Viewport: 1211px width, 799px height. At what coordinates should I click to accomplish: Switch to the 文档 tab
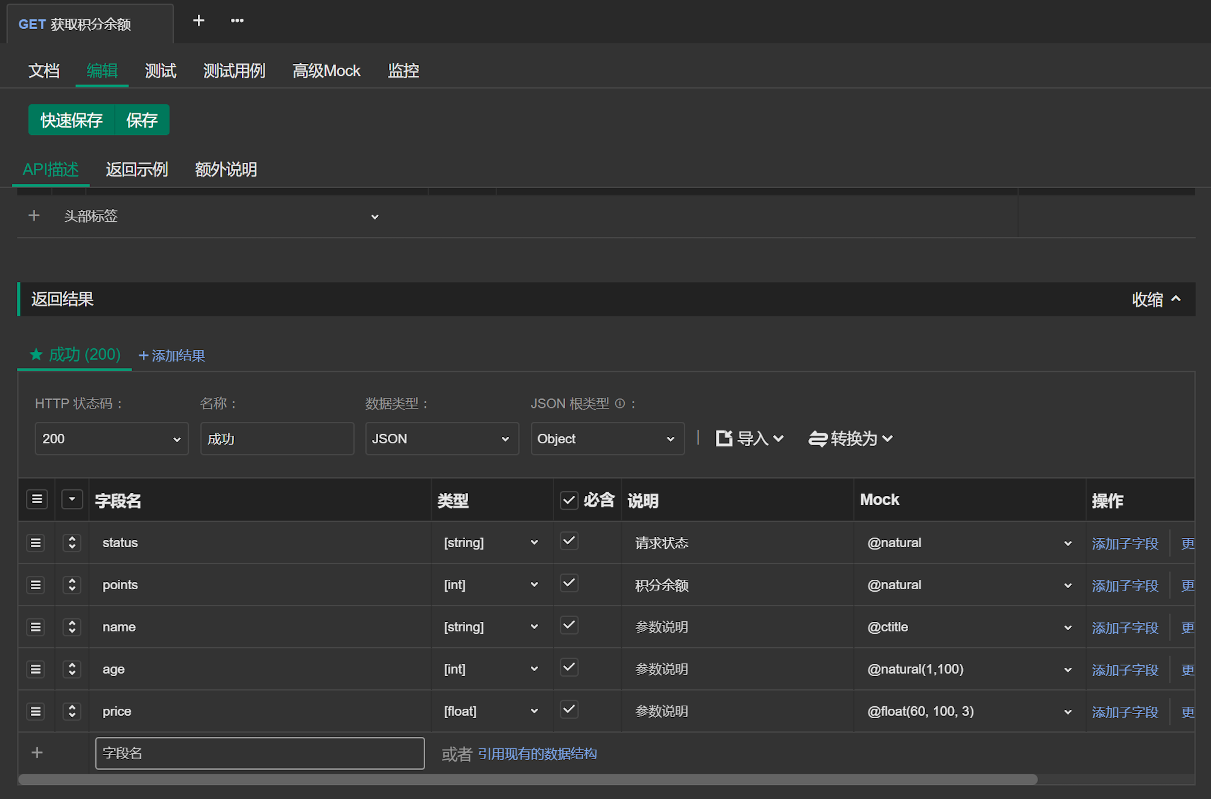(44, 70)
